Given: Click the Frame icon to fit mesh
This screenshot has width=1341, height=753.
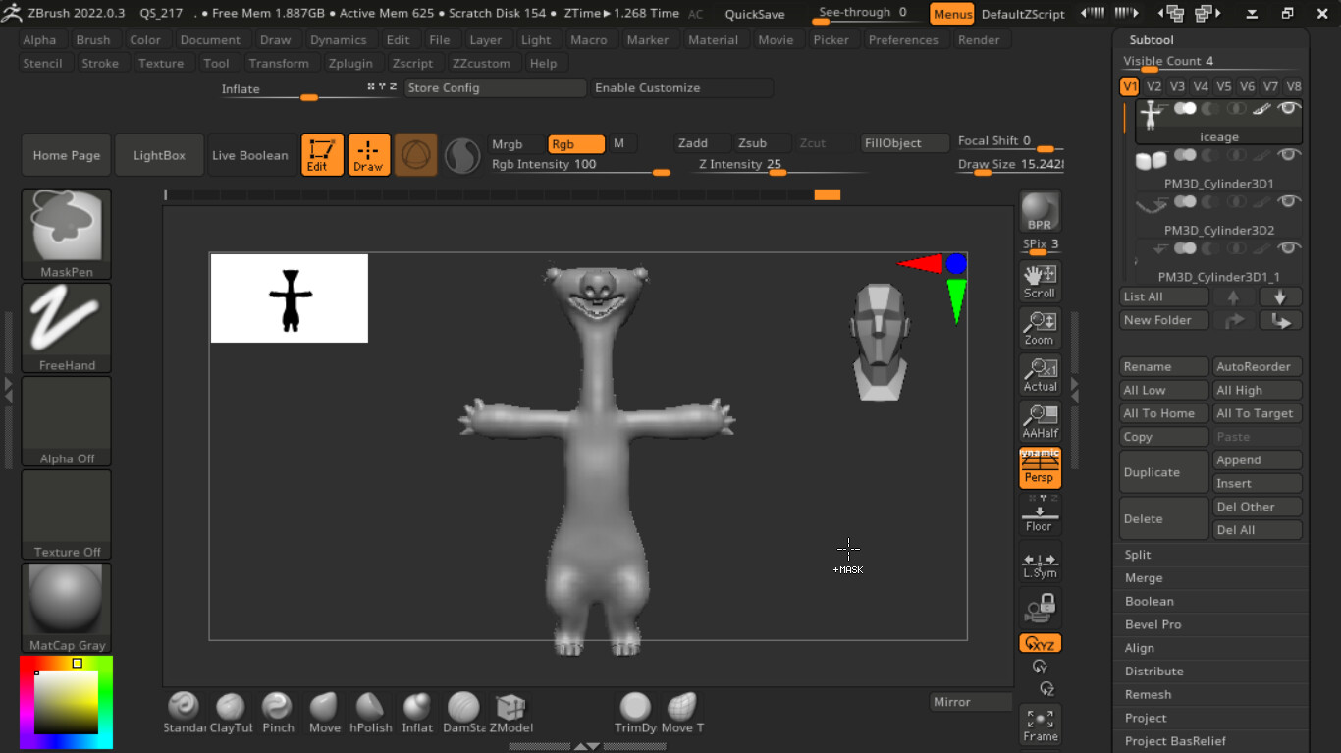Looking at the screenshot, I should tap(1040, 725).
